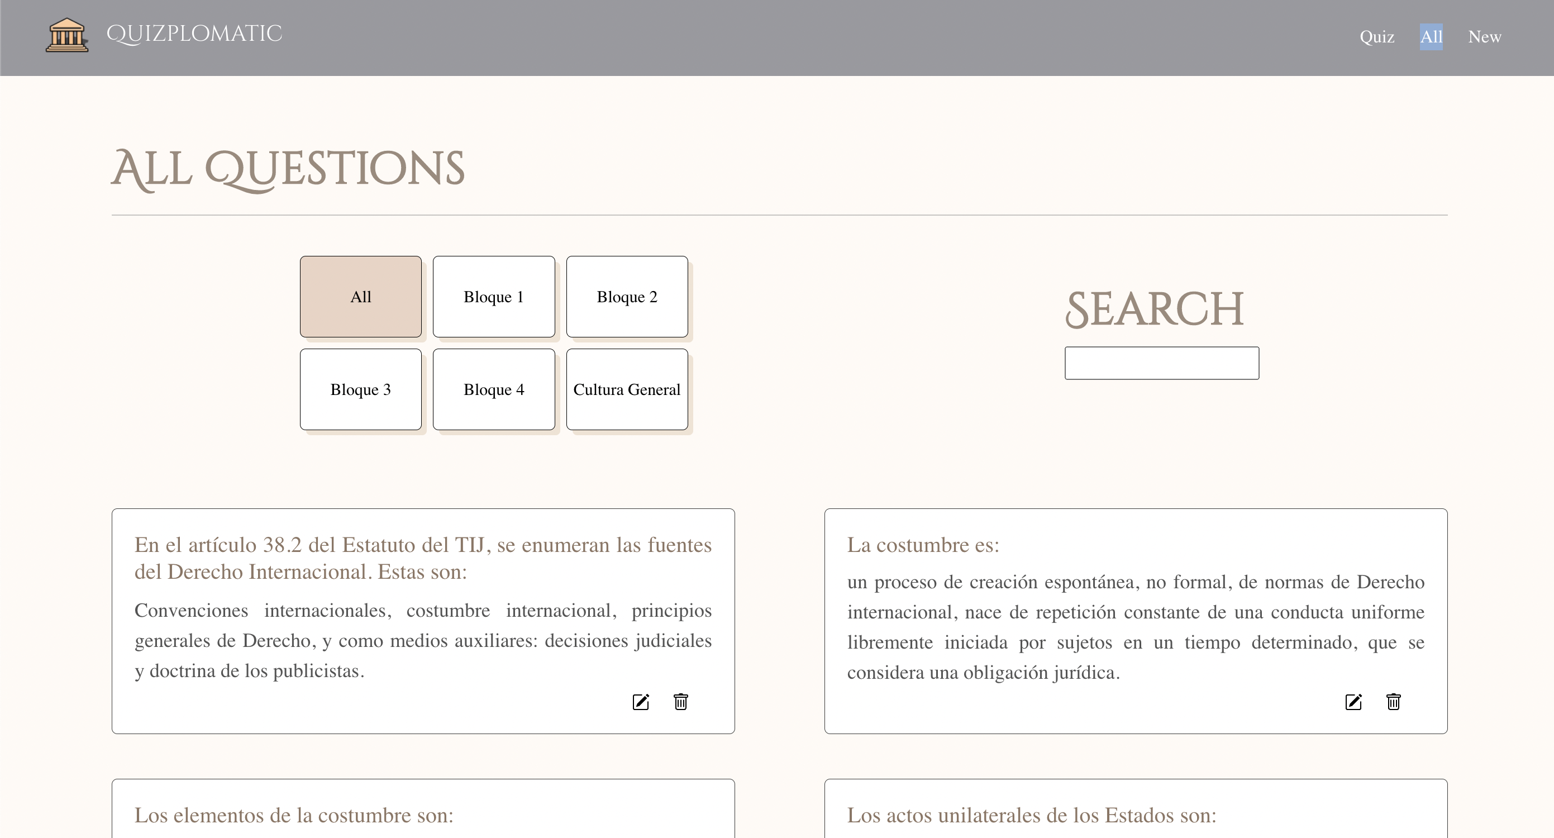Go to New question page
Viewport: 1554px width, 838px height.
click(1484, 37)
